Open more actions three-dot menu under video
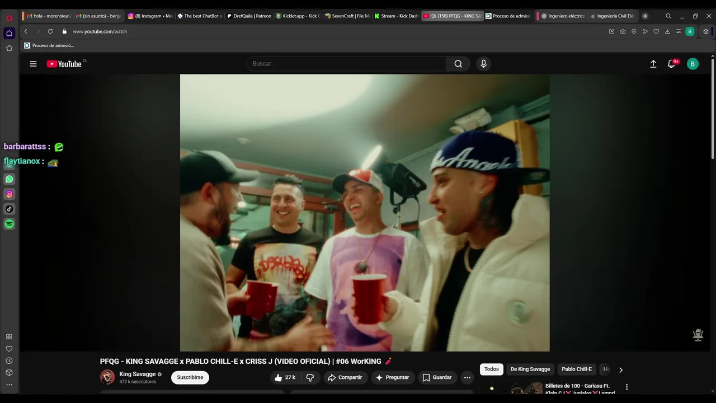 467,377
